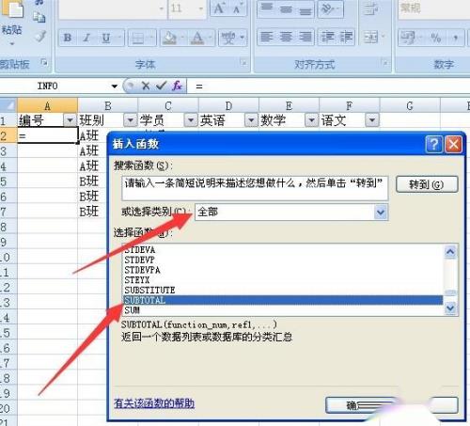Image resolution: width=470 pixels, height=426 pixels.
Task: Click the Paste (粘贴) clipboard icon
Action: coord(12,8)
